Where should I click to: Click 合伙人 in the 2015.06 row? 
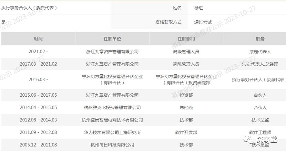(260, 95)
